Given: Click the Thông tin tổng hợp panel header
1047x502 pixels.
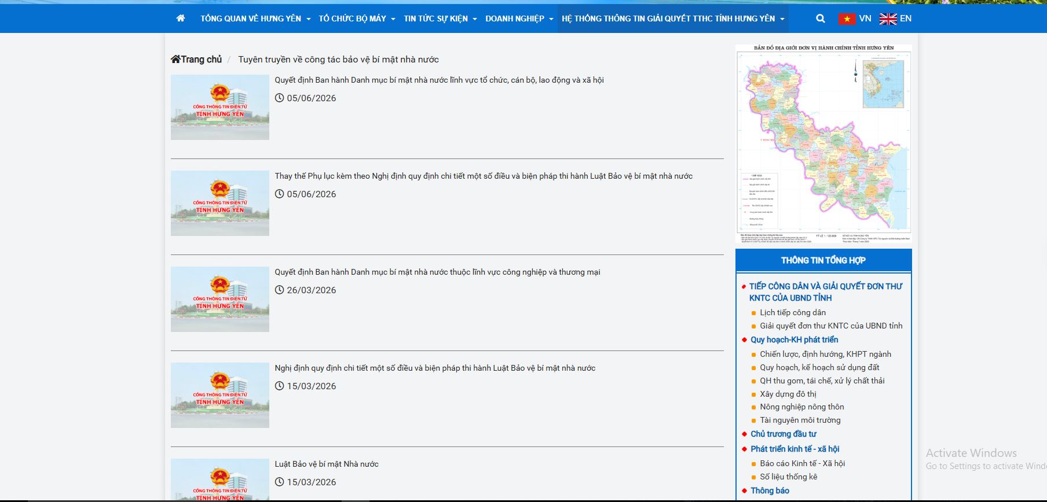Looking at the screenshot, I should pos(823,260).
